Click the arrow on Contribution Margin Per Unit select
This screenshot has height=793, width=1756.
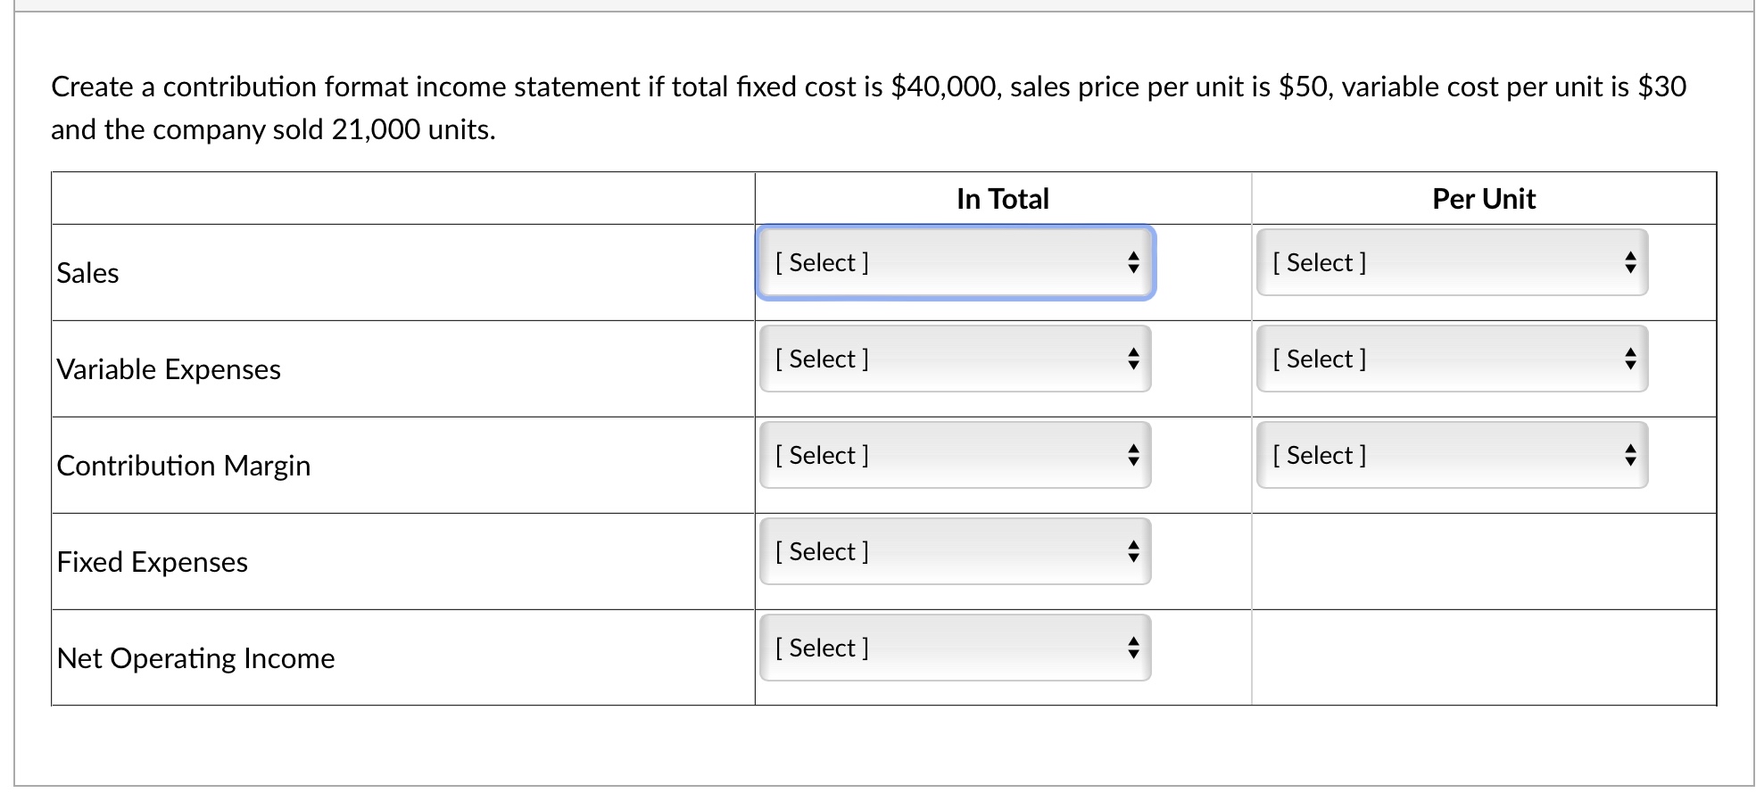[x=1629, y=455]
